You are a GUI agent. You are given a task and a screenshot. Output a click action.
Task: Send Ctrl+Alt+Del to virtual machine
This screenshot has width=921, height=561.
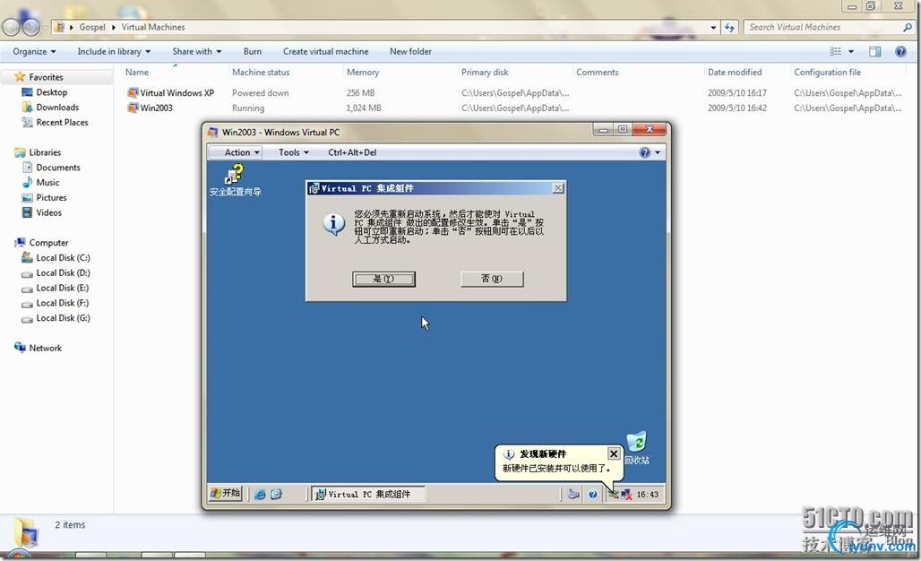(x=352, y=152)
